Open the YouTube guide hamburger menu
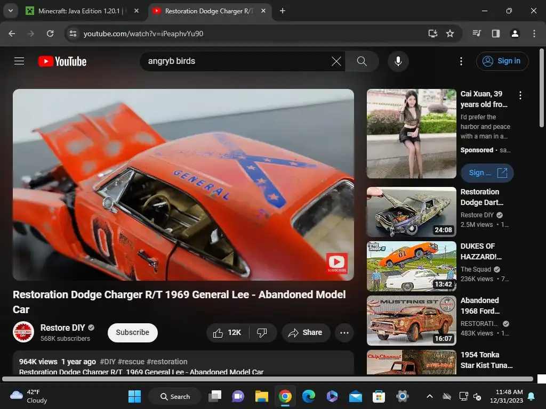 [19, 61]
